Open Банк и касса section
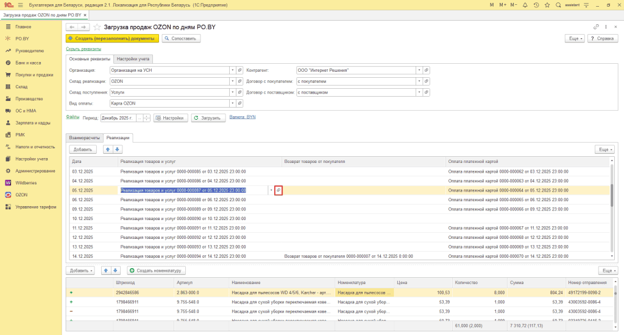Viewport: 624px width, 335px height. pos(28,63)
